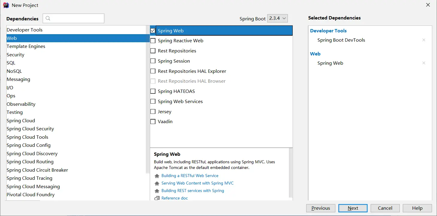Click the IntelliJ IDEA logo in title bar

[6, 5]
